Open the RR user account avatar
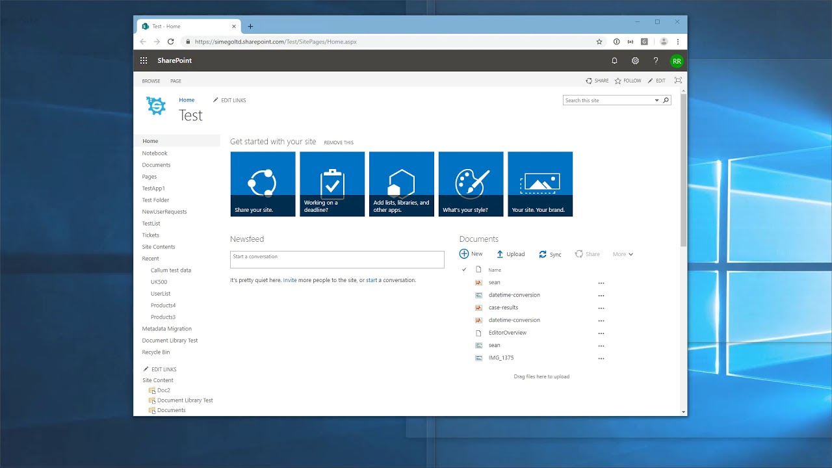This screenshot has width=832, height=468. click(x=677, y=61)
